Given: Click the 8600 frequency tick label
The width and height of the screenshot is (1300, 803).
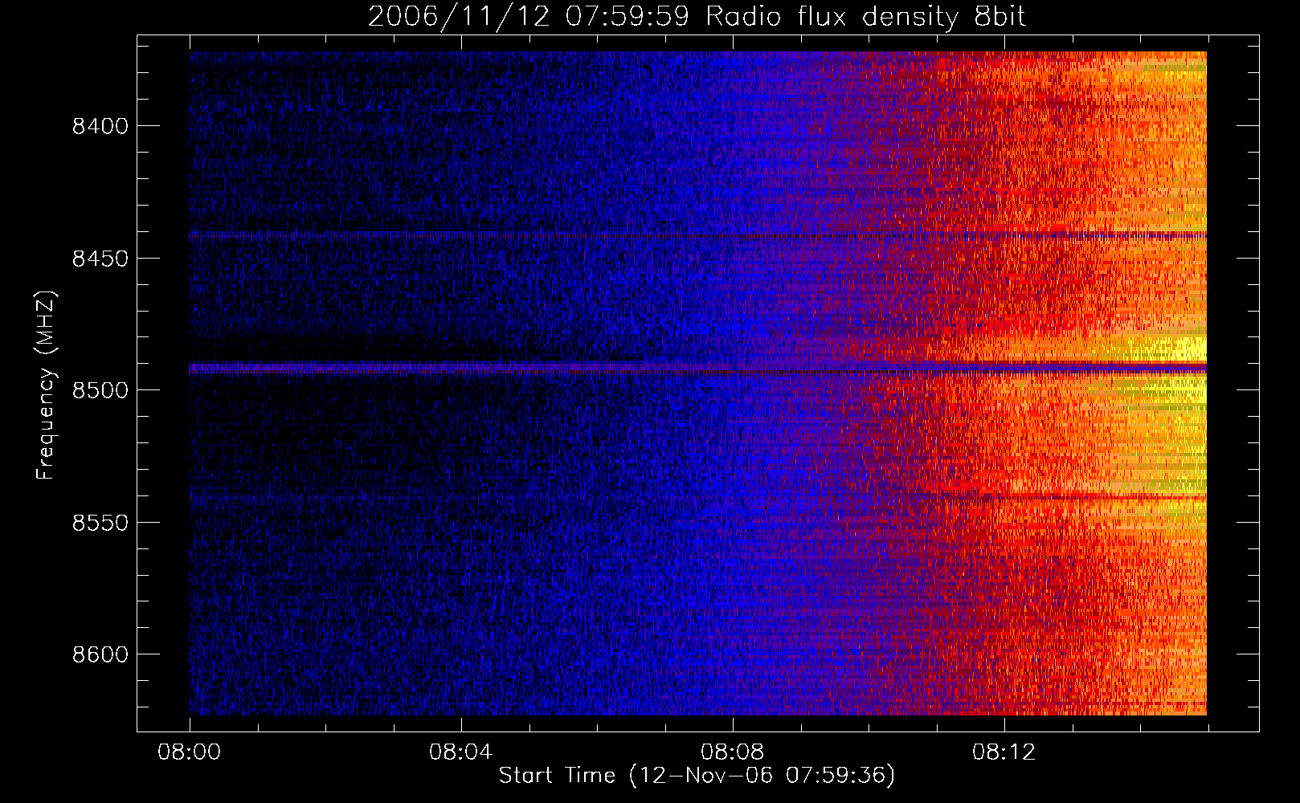Looking at the screenshot, I should point(100,654).
